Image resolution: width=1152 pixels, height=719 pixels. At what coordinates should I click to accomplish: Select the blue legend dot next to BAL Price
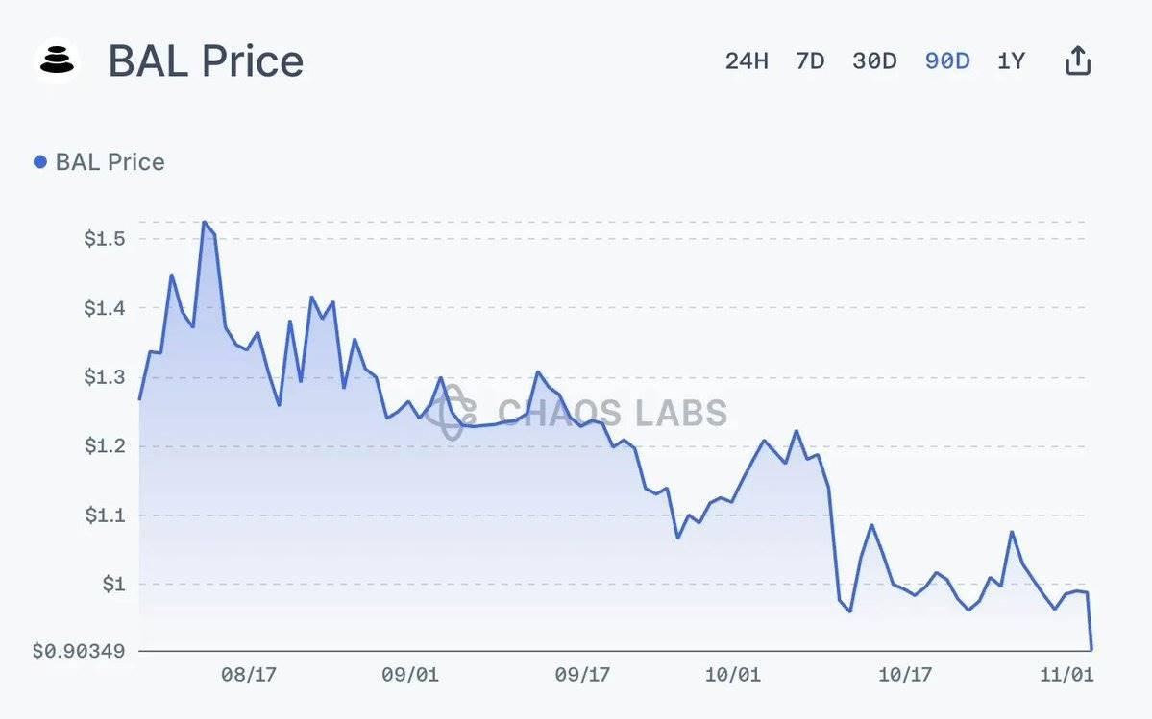coord(39,161)
